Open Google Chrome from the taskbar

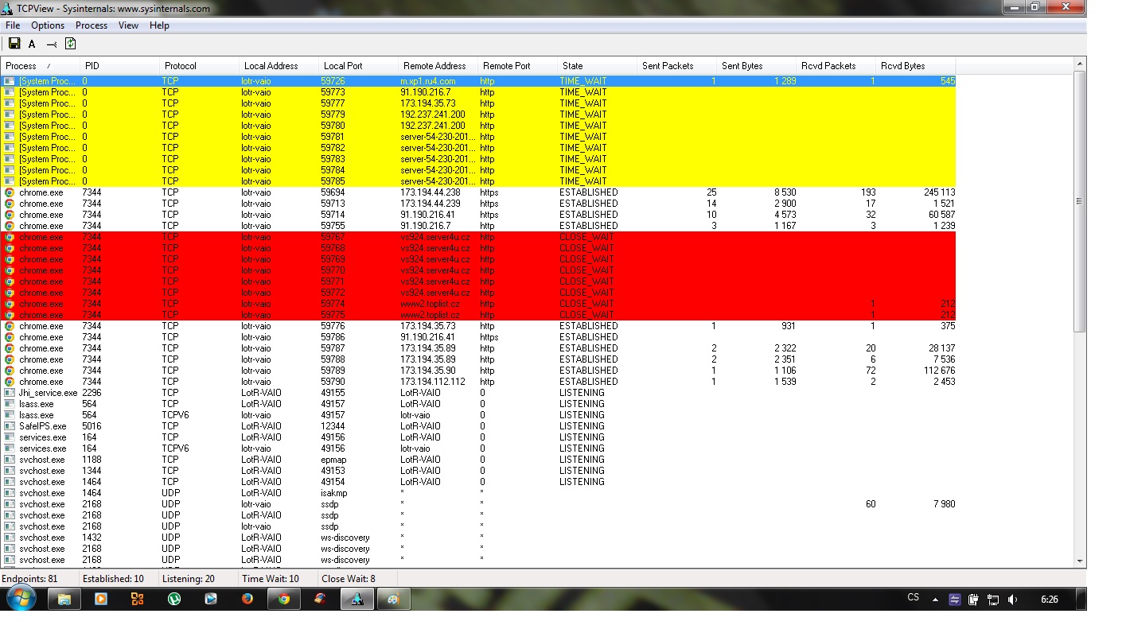tap(284, 599)
